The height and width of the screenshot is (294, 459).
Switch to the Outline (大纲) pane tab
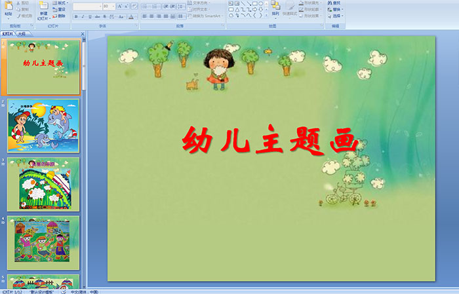point(22,34)
